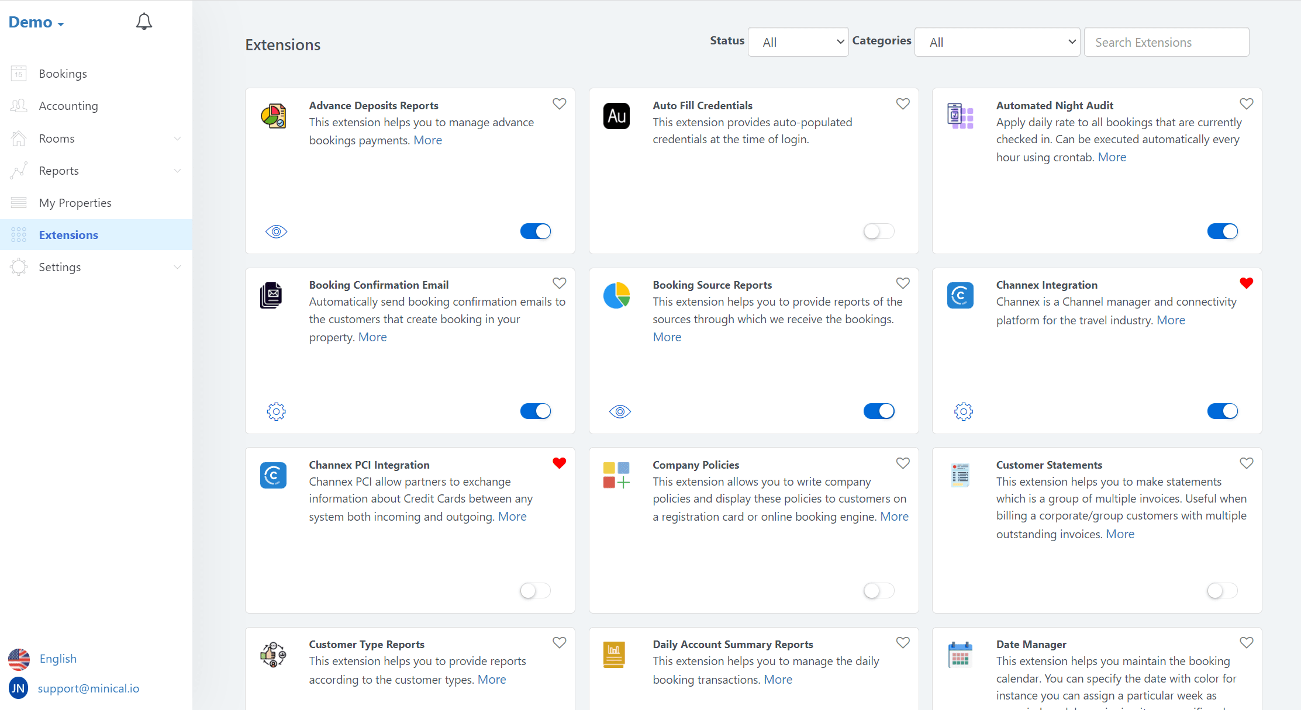Select the Accounting sidebar icon
Viewport: 1301px width, 710px height.
pos(19,106)
